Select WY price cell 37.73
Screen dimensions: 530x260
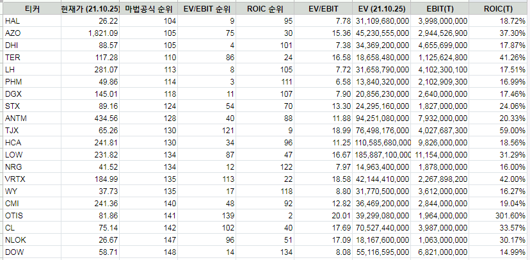(90, 191)
